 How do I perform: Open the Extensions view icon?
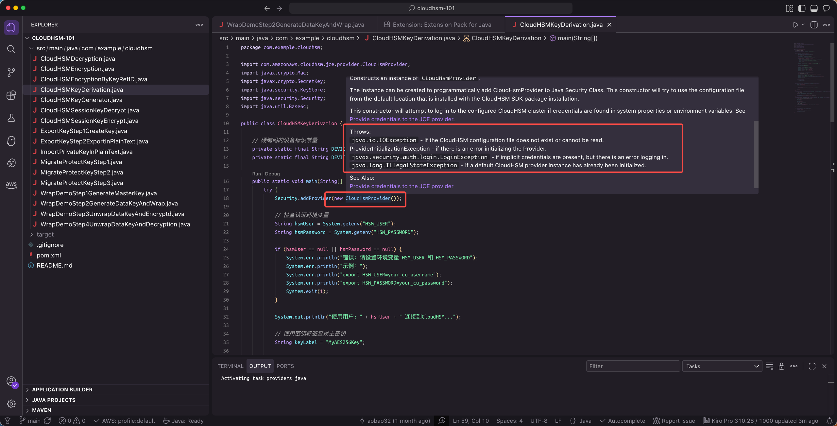(11, 95)
